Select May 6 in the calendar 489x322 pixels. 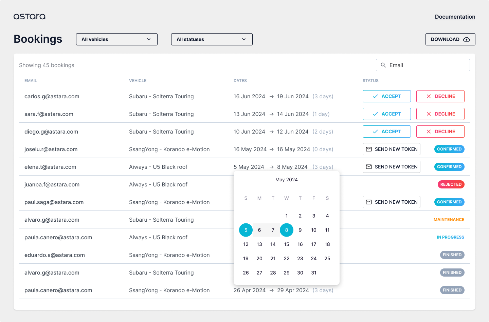coord(259,230)
